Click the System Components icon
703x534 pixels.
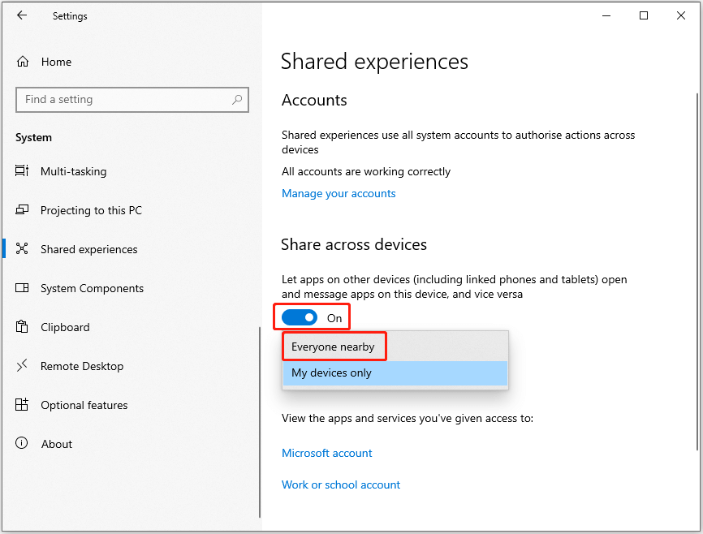pyautogui.click(x=22, y=288)
